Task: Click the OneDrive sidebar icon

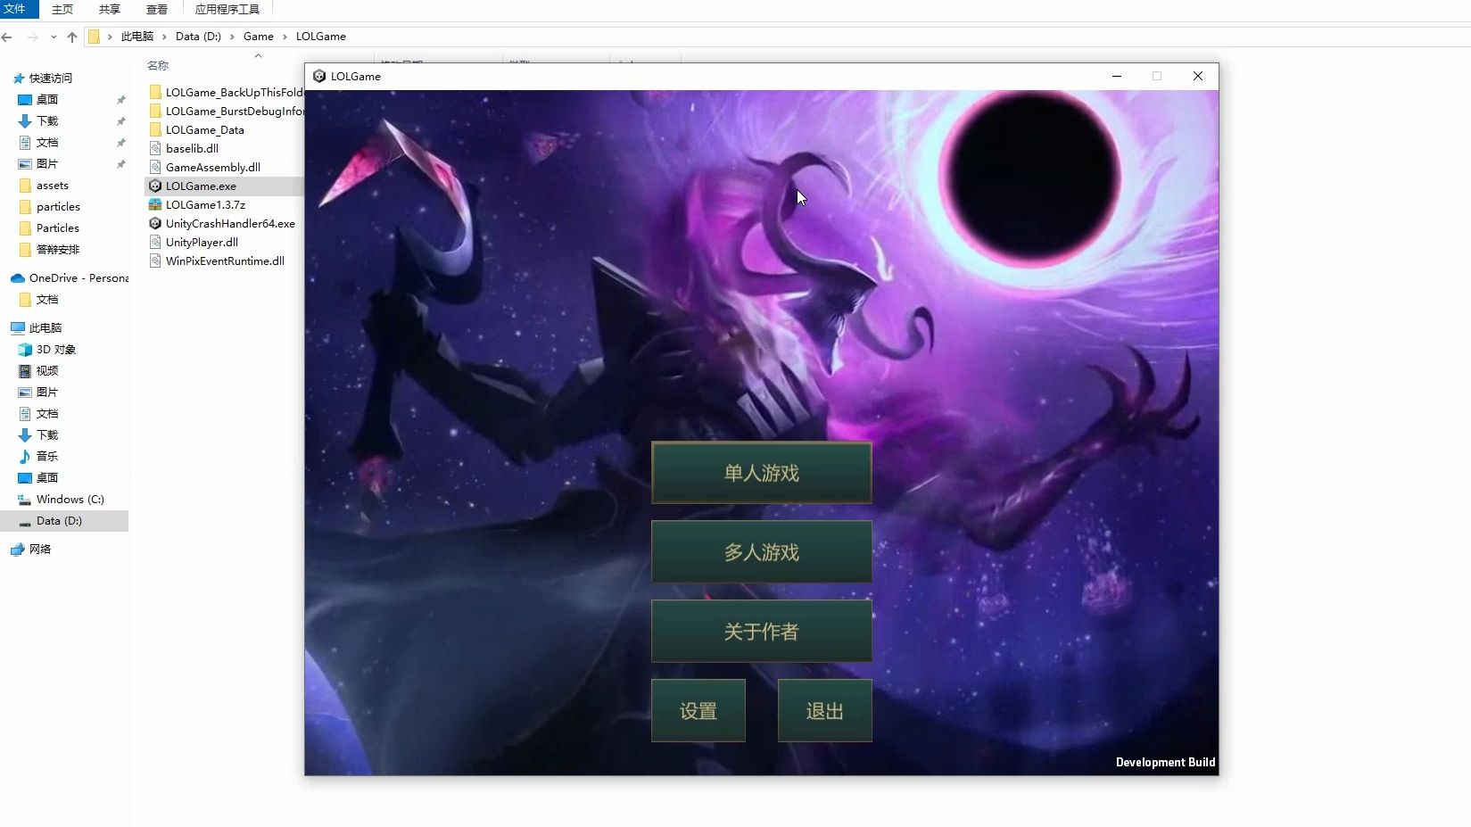Action: (x=18, y=278)
